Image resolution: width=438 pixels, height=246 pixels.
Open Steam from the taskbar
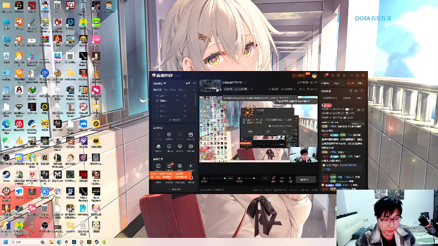pyautogui.click(x=97, y=242)
